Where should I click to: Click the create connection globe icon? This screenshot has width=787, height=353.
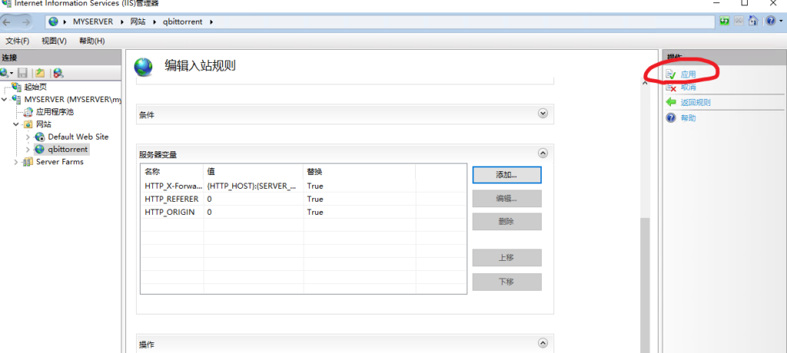tap(6, 73)
